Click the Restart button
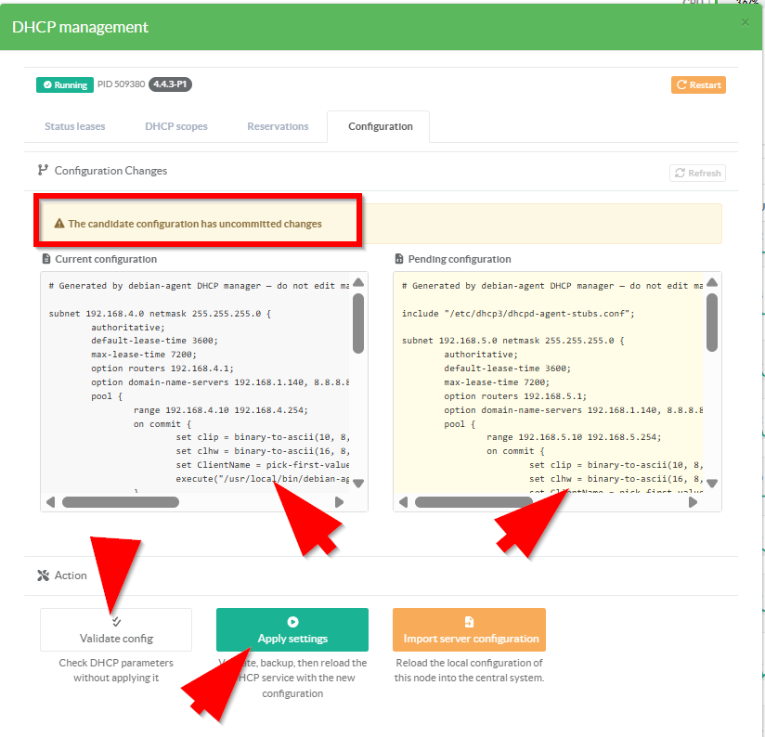This screenshot has width=765, height=737. coord(698,84)
